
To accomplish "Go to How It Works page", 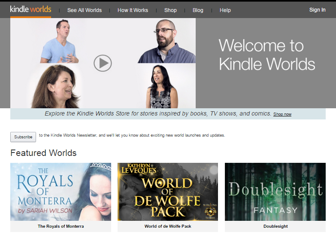I will click(x=133, y=10).
